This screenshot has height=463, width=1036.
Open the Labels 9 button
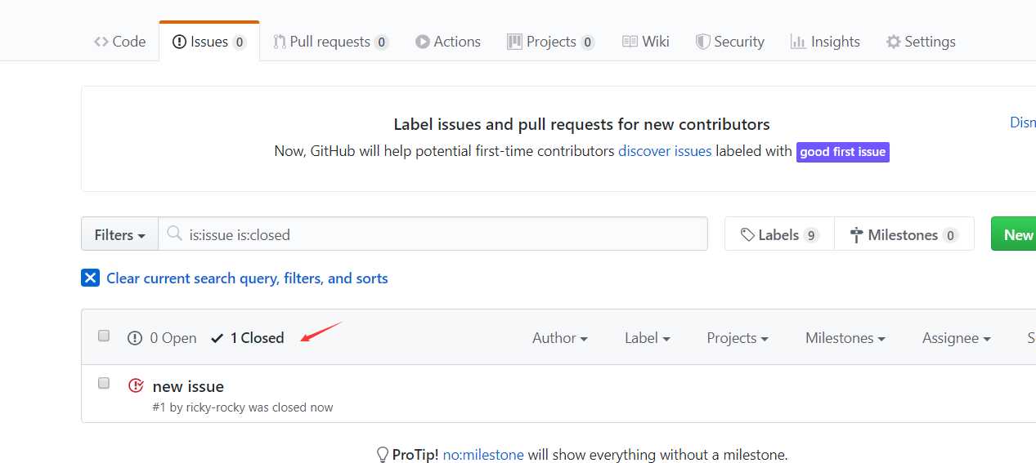point(779,234)
